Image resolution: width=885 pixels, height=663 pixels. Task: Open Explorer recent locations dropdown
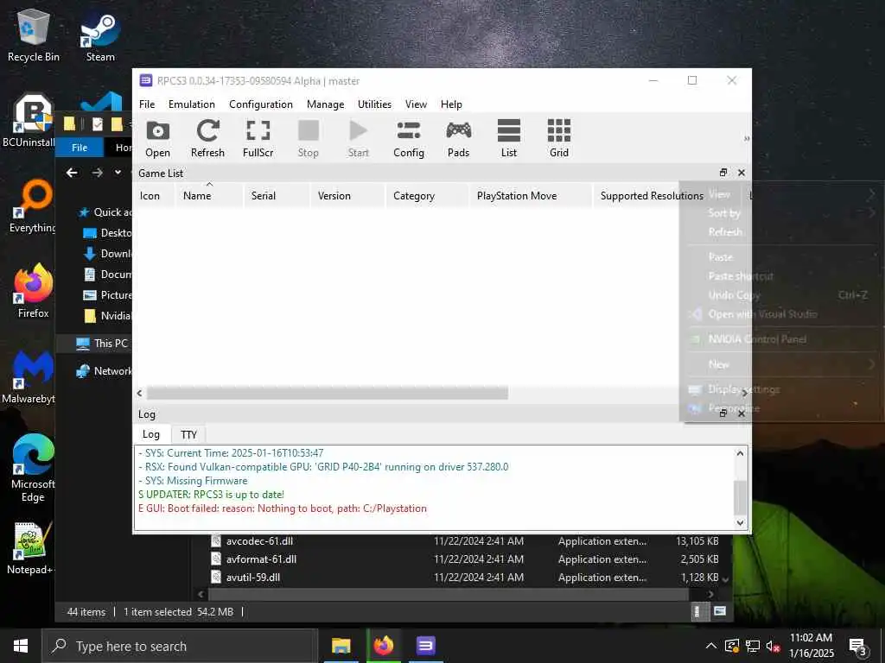[118, 172]
